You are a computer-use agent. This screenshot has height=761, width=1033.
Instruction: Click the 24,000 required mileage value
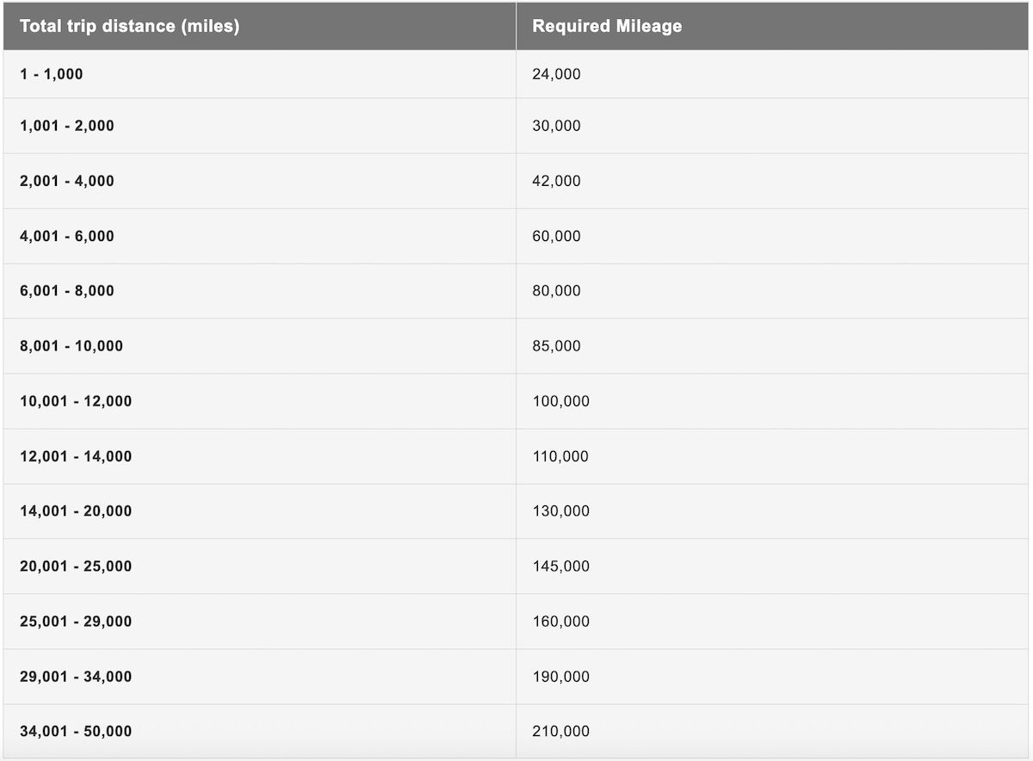[556, 74]
